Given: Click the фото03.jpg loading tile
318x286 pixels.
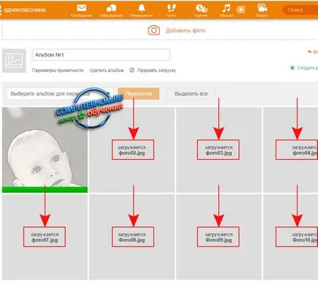Looking at the screenshot, I should (219, 150).
